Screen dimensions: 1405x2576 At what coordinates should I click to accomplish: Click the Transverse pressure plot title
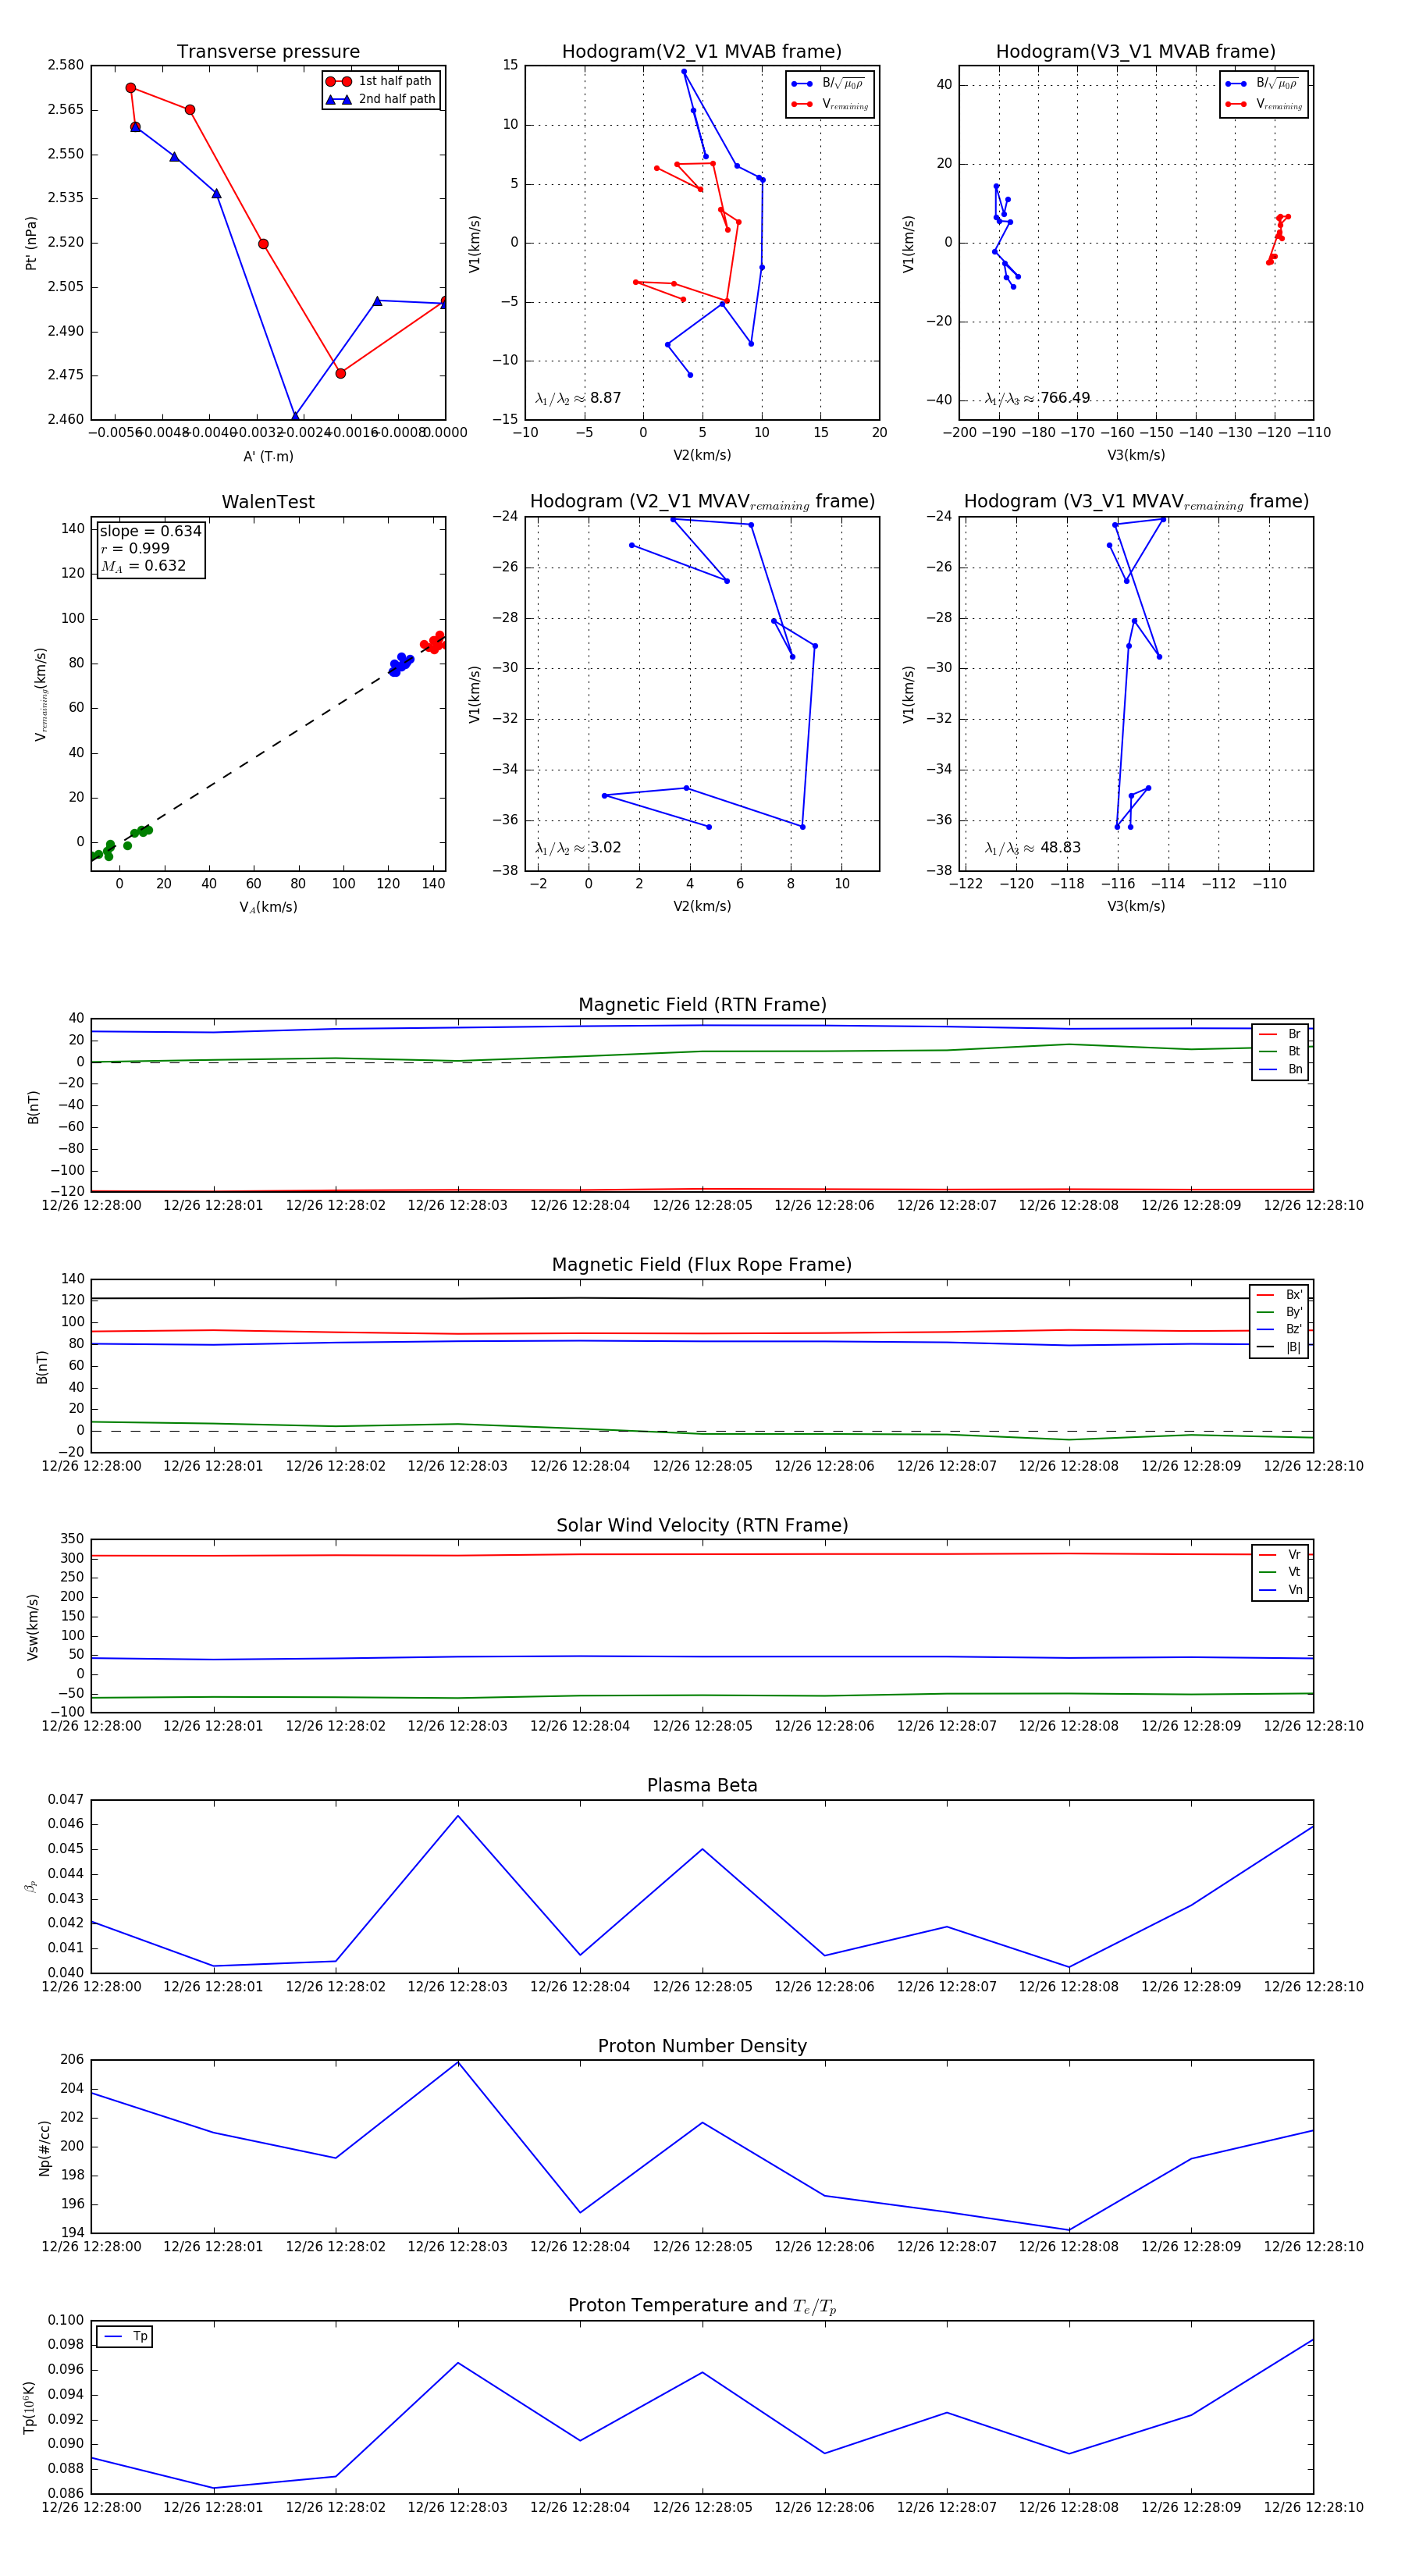pyautogui.click(x=268, y=52)
